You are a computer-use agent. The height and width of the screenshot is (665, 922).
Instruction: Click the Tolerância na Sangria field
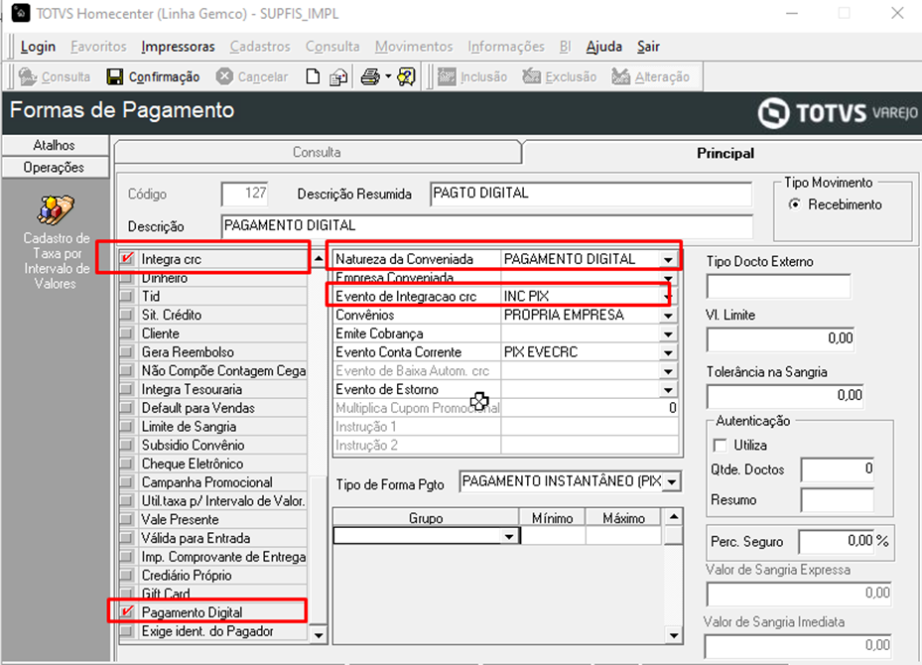pos(785,395)
